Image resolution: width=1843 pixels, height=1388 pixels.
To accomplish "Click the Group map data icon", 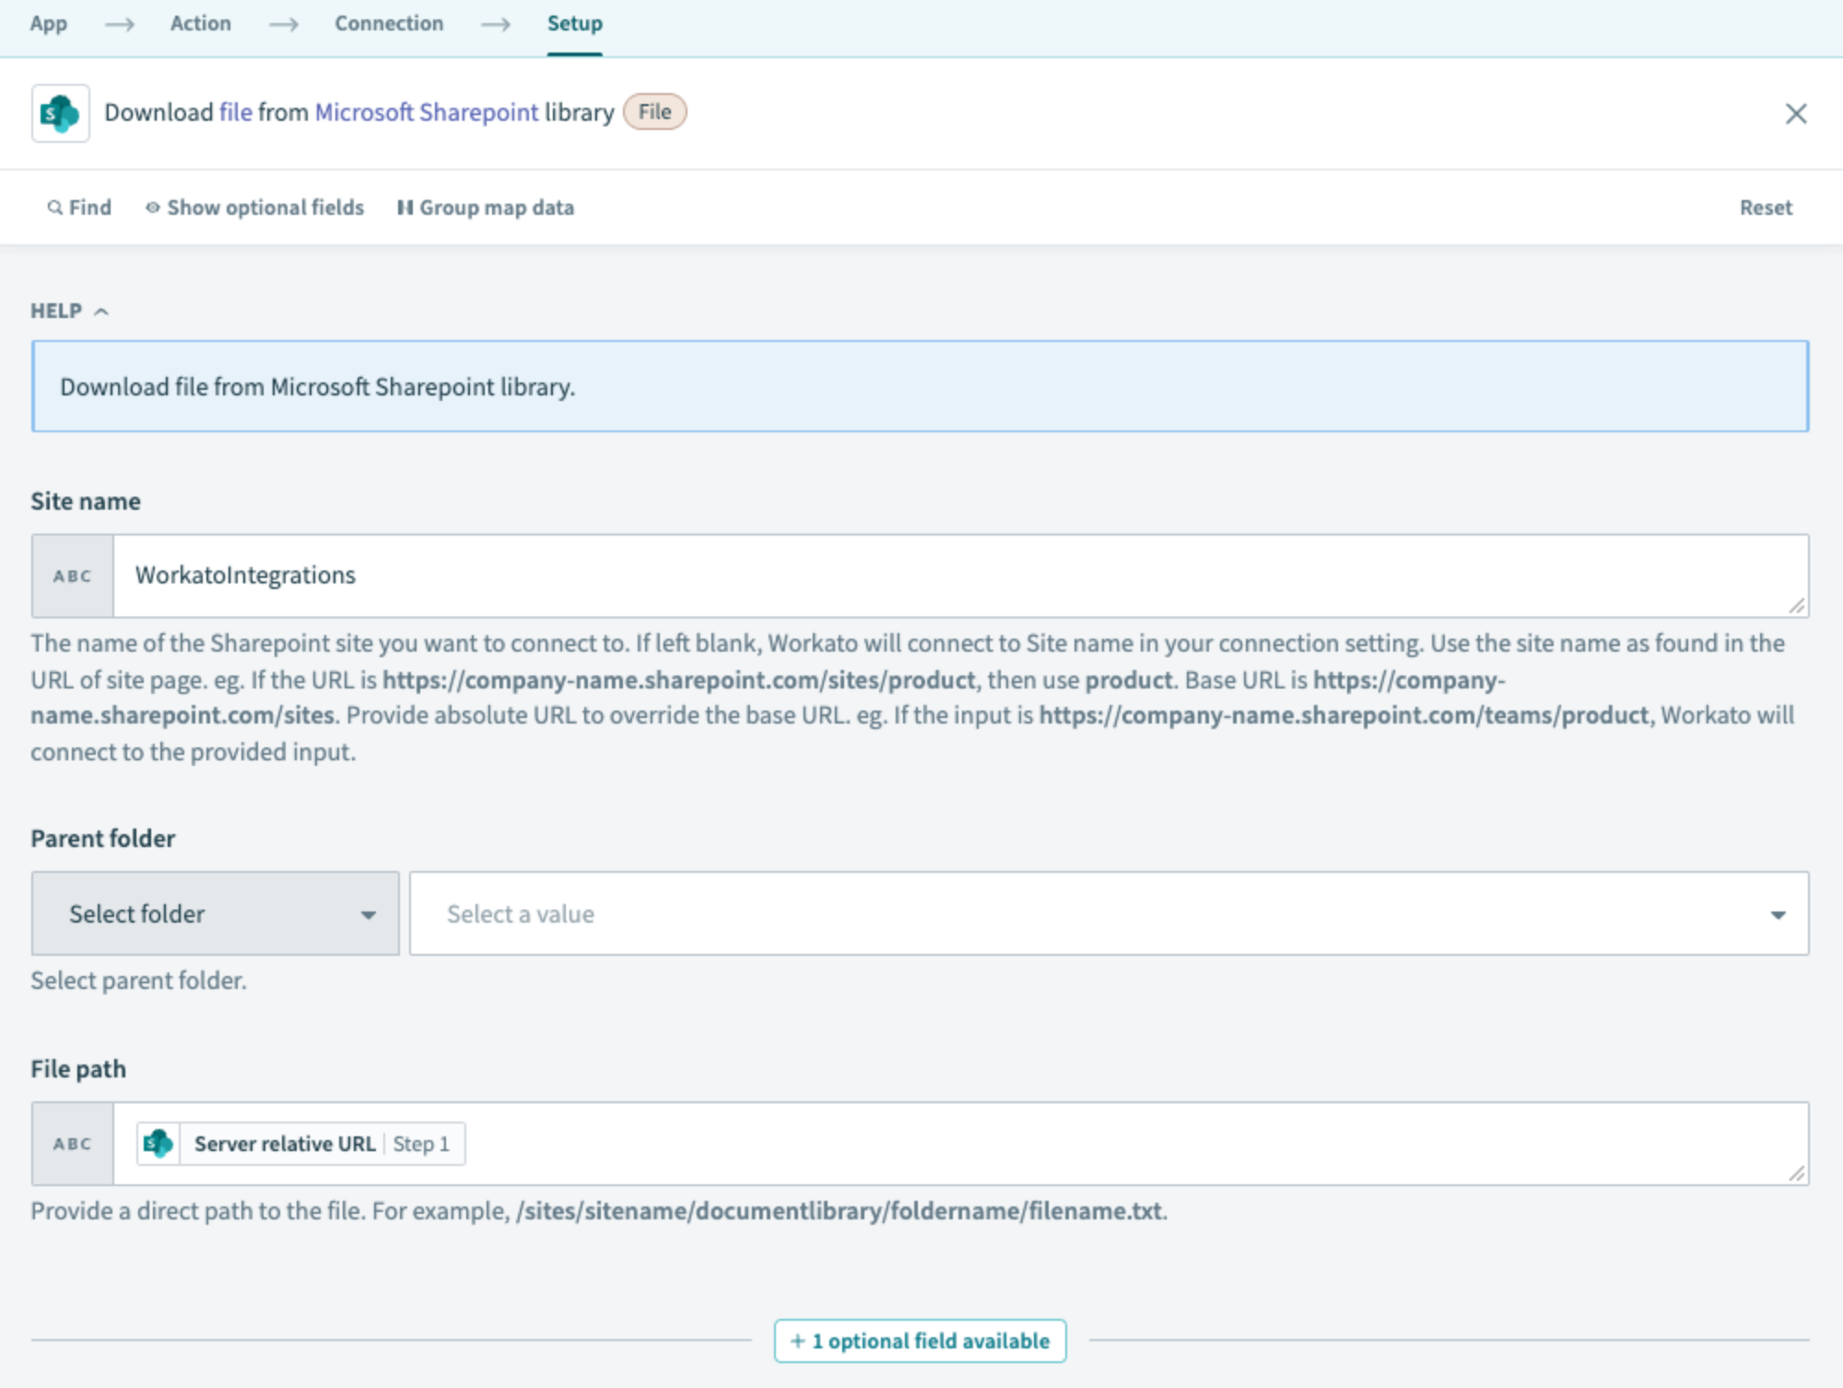I will click(x=405, y=207).
